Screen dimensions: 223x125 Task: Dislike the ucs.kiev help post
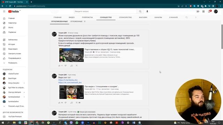point(66,66)
